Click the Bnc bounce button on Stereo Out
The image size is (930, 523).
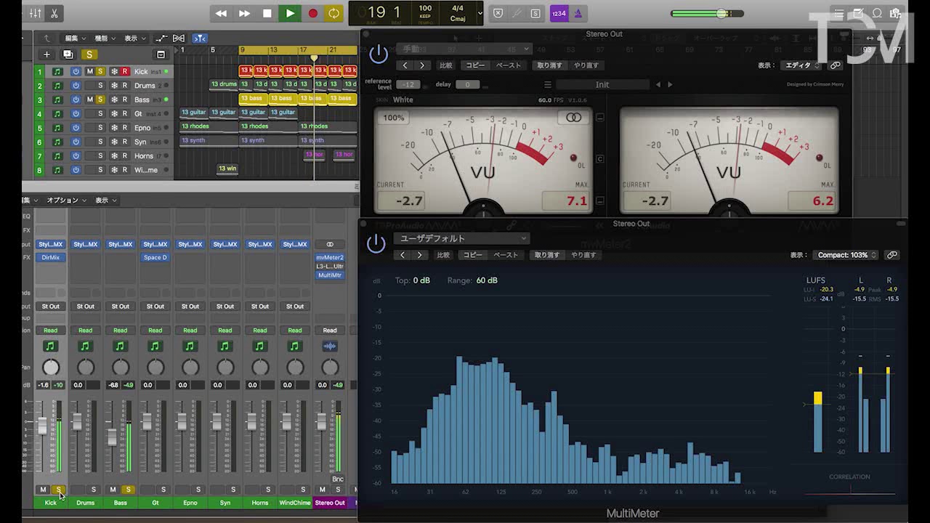coord(337,479)
